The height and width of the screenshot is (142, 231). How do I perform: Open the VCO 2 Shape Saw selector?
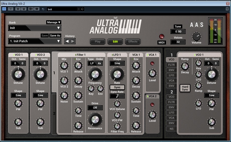tap(40, 95)
